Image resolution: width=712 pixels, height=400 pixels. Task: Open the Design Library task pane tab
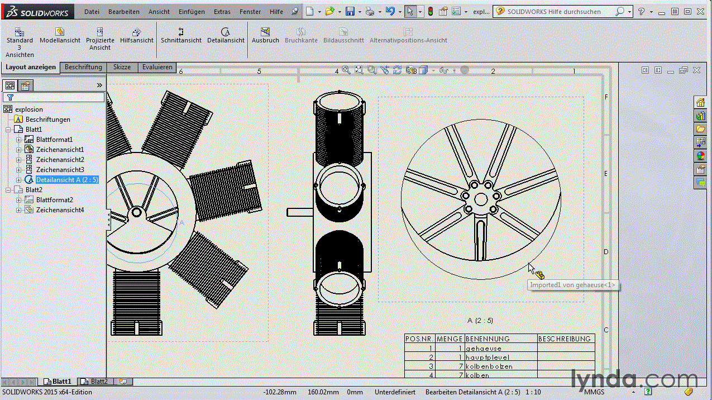(700, 116)
